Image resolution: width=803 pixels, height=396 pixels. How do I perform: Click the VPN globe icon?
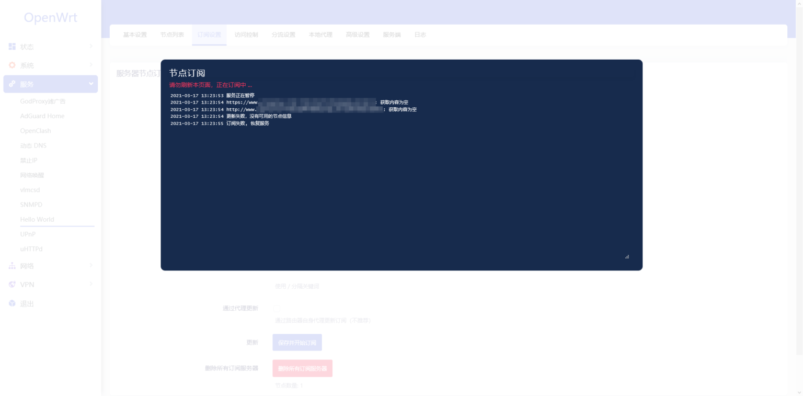point(12,285)
